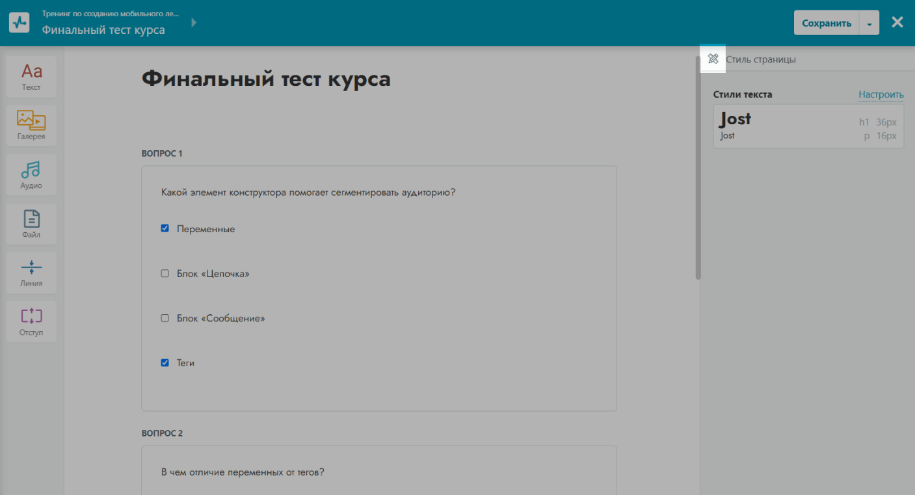The height and width of the screenshot is (495, 915).
Task: Click the Настроить link
Action: tap(881, 94)
